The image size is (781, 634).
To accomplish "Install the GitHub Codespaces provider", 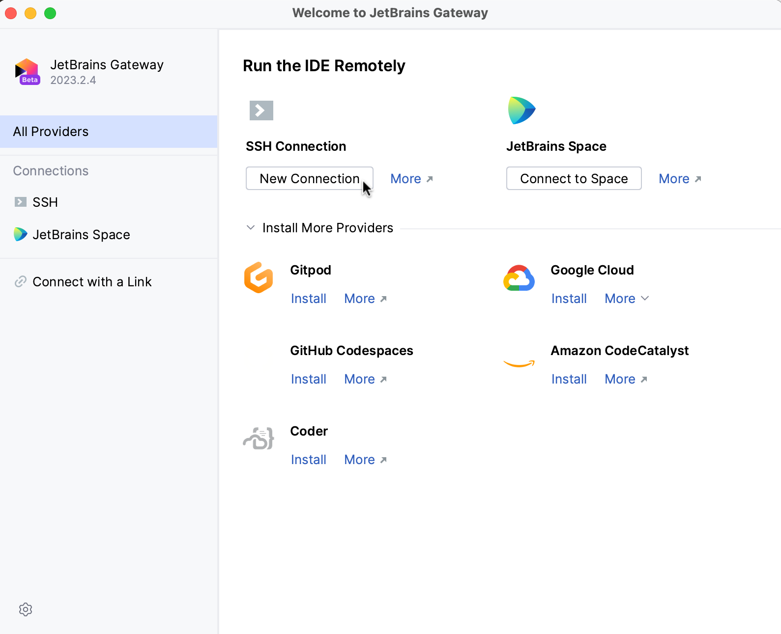I will tap(309, 379).
